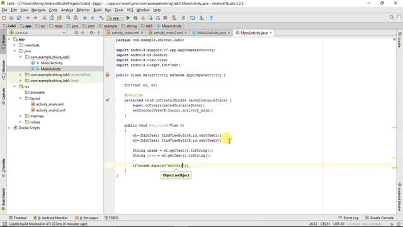
Task: Open the SDK Manager icon
Action: [201, 18]
